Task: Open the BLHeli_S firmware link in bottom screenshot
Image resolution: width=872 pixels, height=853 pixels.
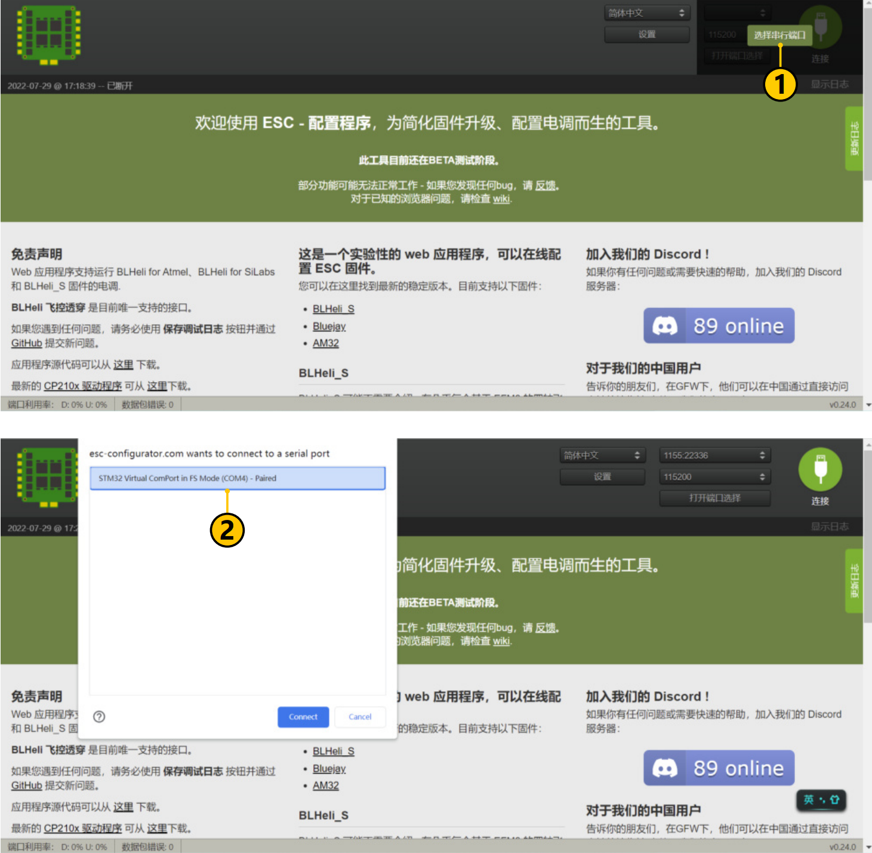Action: tap(333, 751)
